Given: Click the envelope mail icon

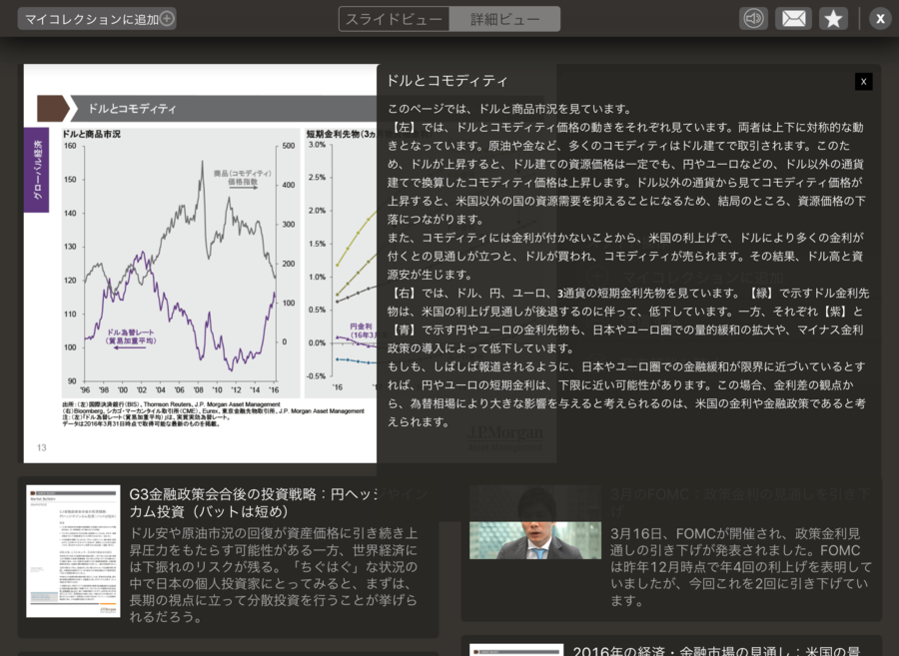Looking at the screenshot, I should pos(793,18).
